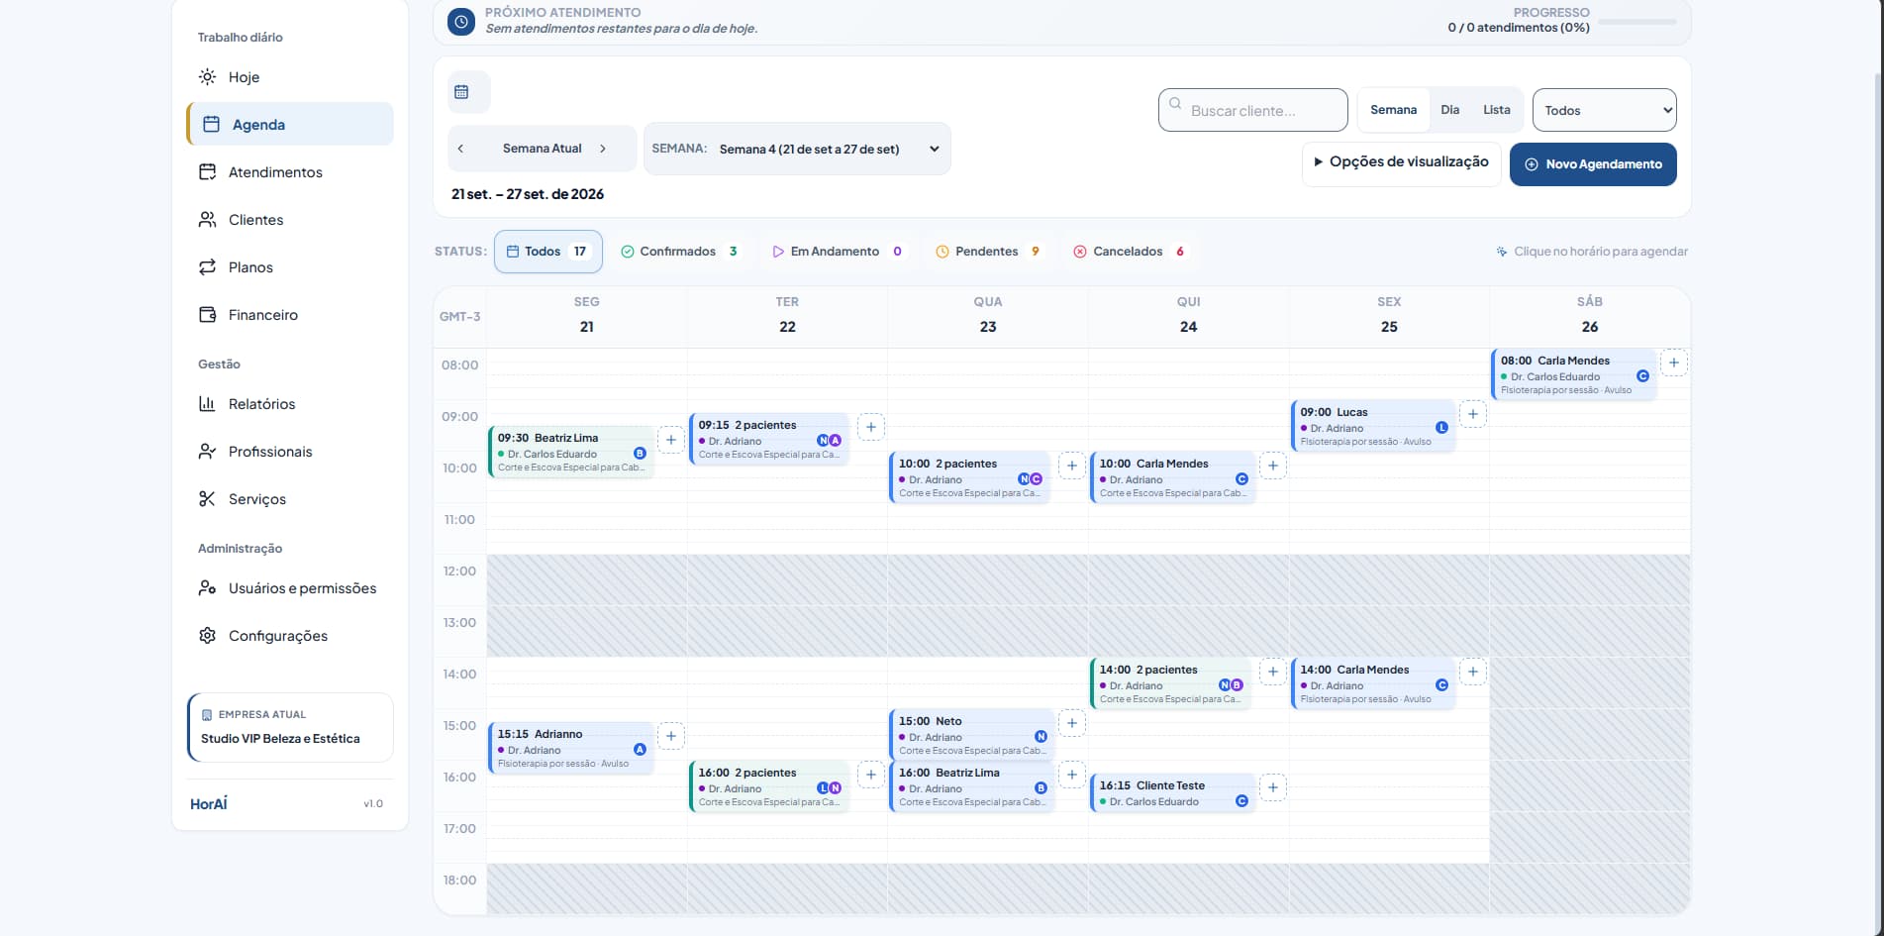Add appointment plus beside Cliente Teste 16:15
Viewport: 1884px width, 936px height.
click(x=1272, y=787)
